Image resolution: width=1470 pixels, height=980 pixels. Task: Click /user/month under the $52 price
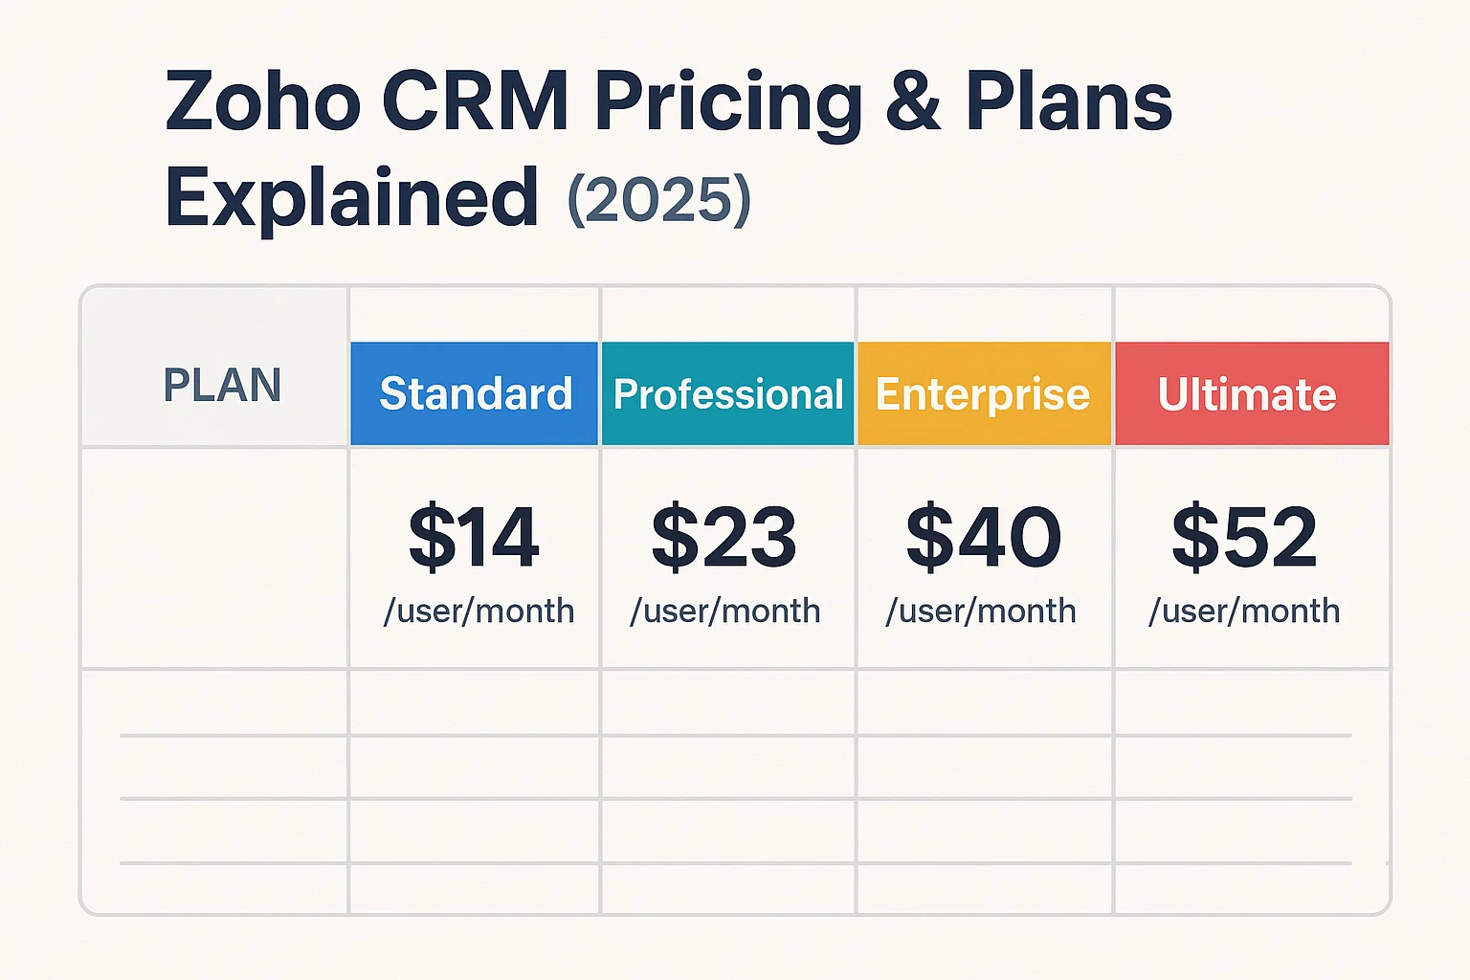(x=1244, y=611)
